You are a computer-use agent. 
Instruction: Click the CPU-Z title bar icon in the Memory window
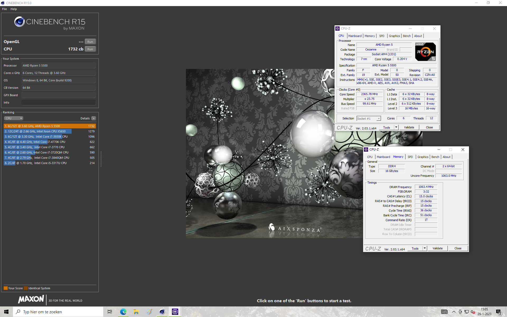point(366,150)
